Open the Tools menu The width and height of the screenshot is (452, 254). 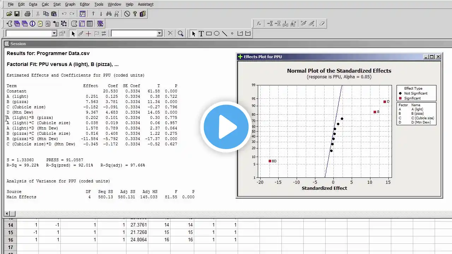point(99,4)
